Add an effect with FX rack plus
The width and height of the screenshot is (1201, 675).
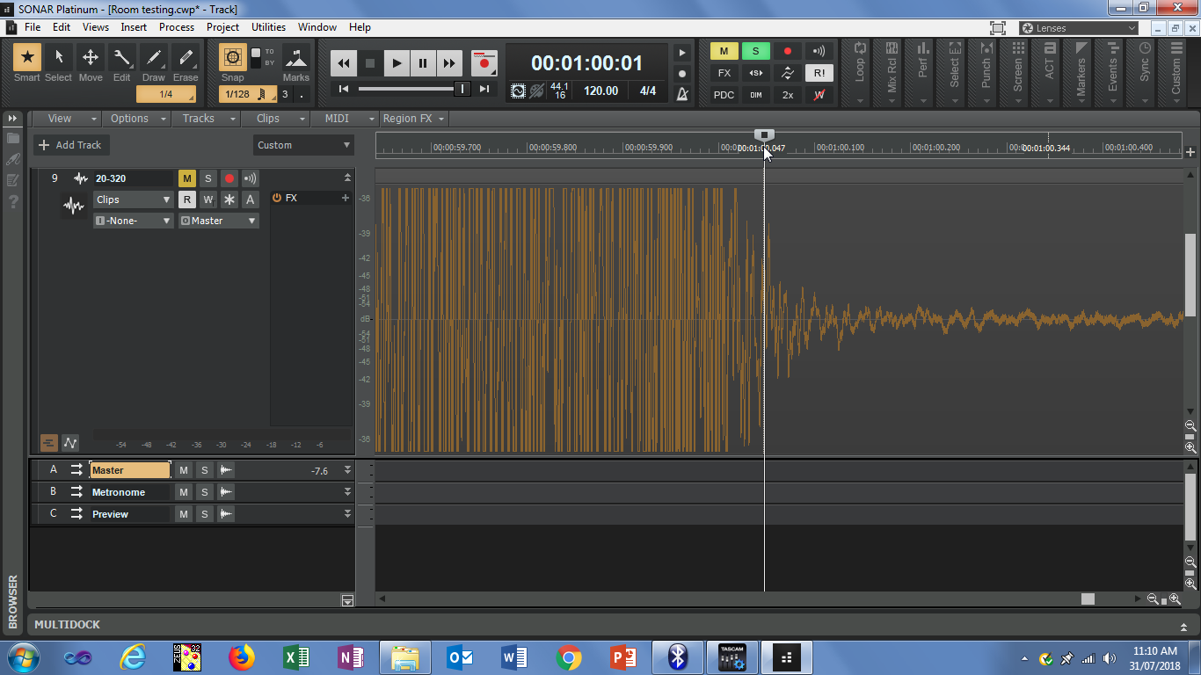point(345,198)
